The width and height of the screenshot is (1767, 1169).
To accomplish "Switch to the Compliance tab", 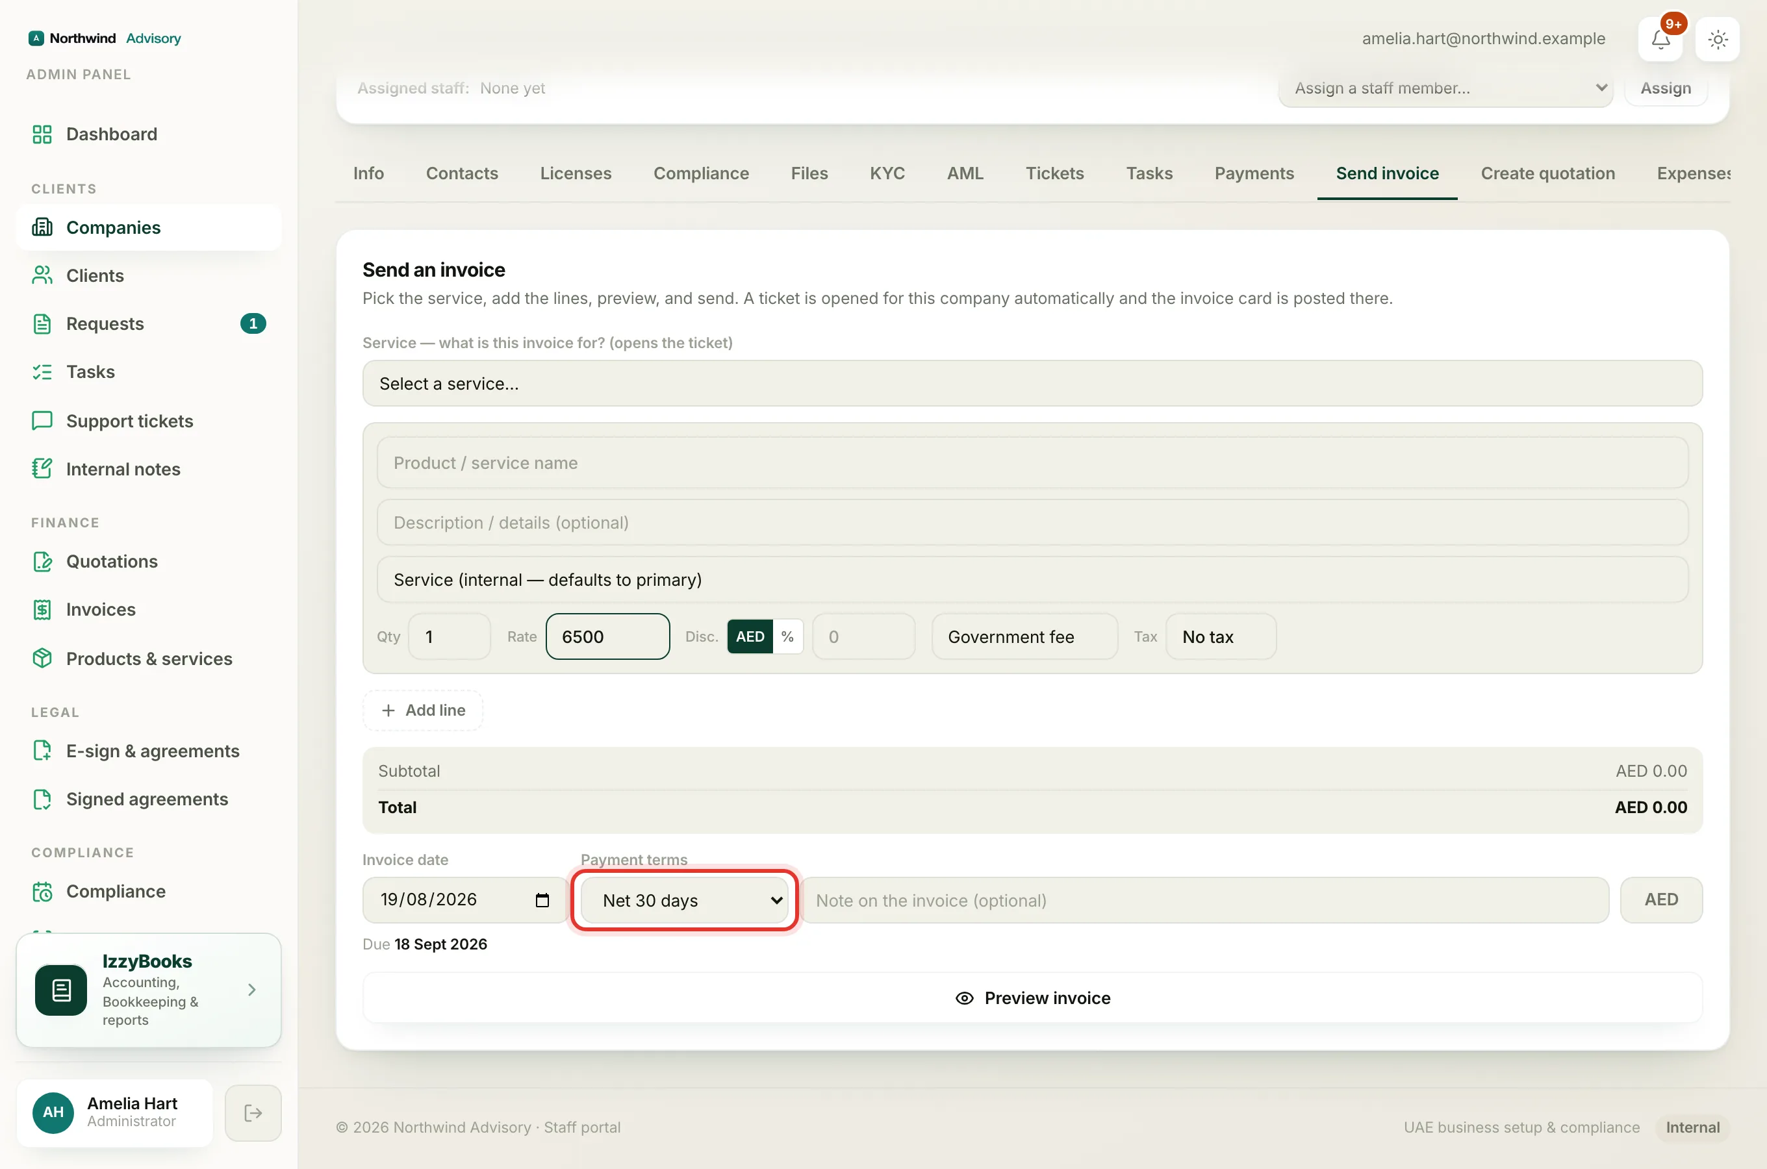I will 702,173.
